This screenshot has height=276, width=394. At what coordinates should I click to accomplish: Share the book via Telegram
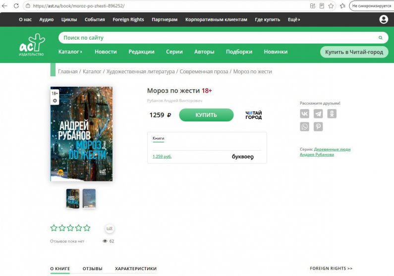tap(318, 114)
